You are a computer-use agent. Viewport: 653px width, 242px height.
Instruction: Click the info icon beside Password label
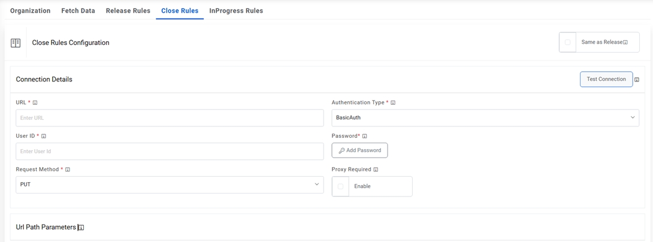pos(364,137)
